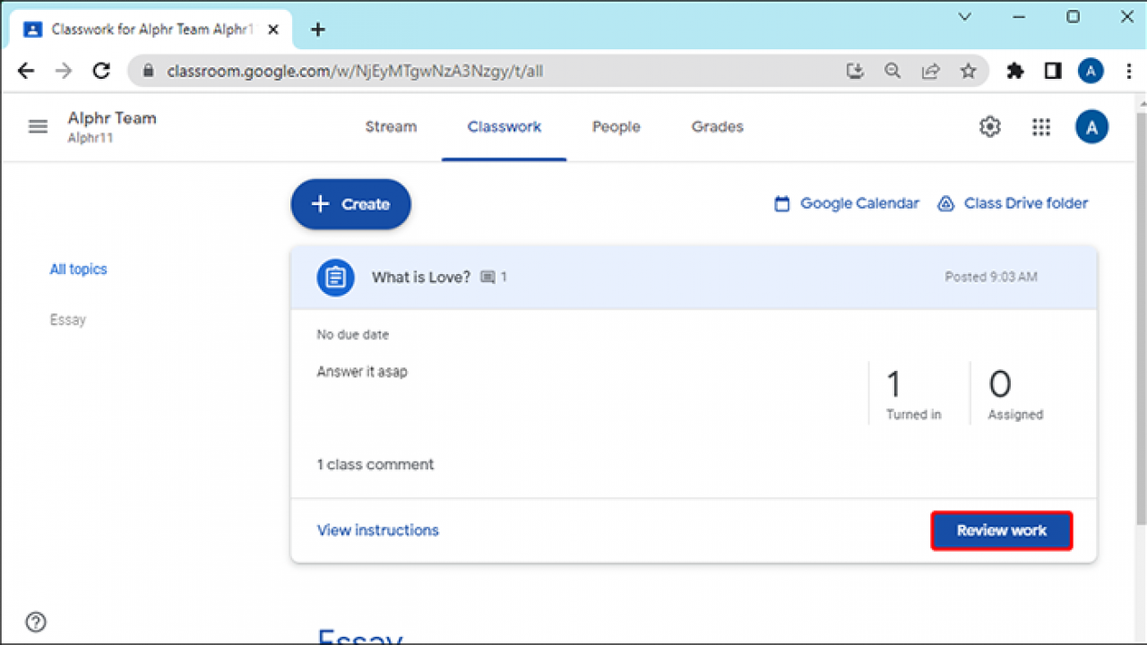1147x645 pixels.
Task: Open Chrome's three-dot menu
Action: [x=1128, y=70]
